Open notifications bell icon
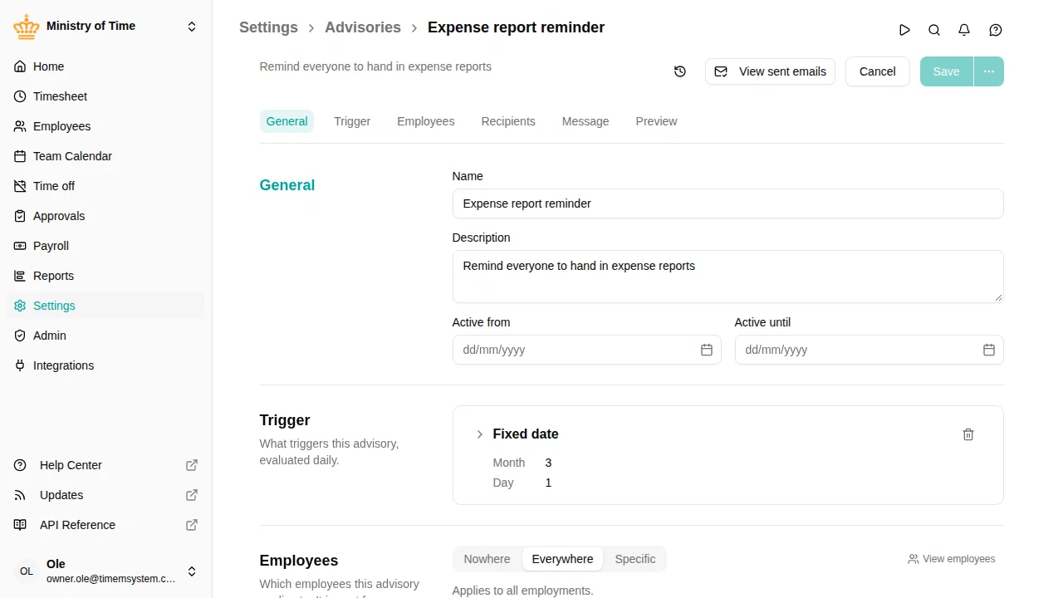 964,30
